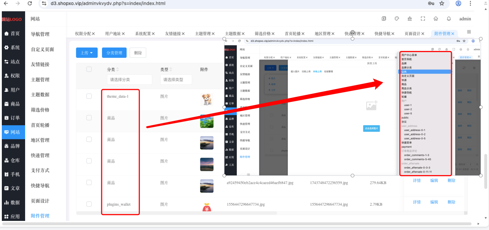Go to 站点 in the dark sidebar

pos(12,62)
